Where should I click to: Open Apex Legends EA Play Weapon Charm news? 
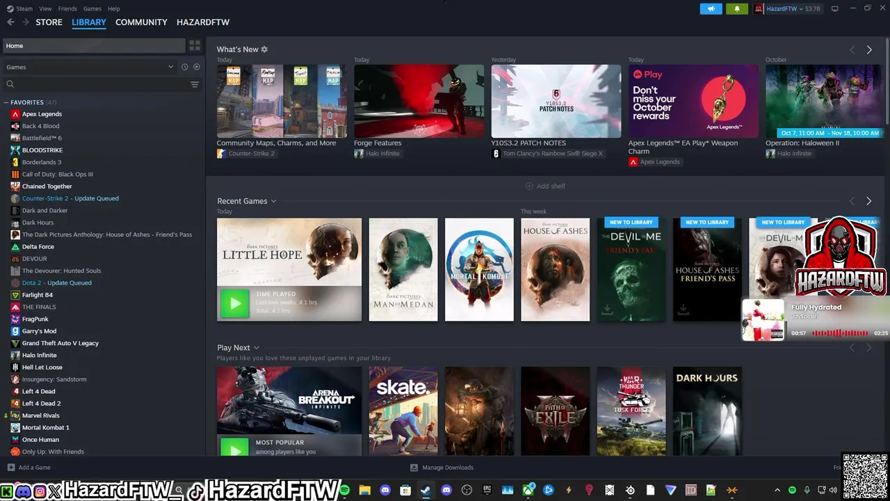click(x=693, y=102)
